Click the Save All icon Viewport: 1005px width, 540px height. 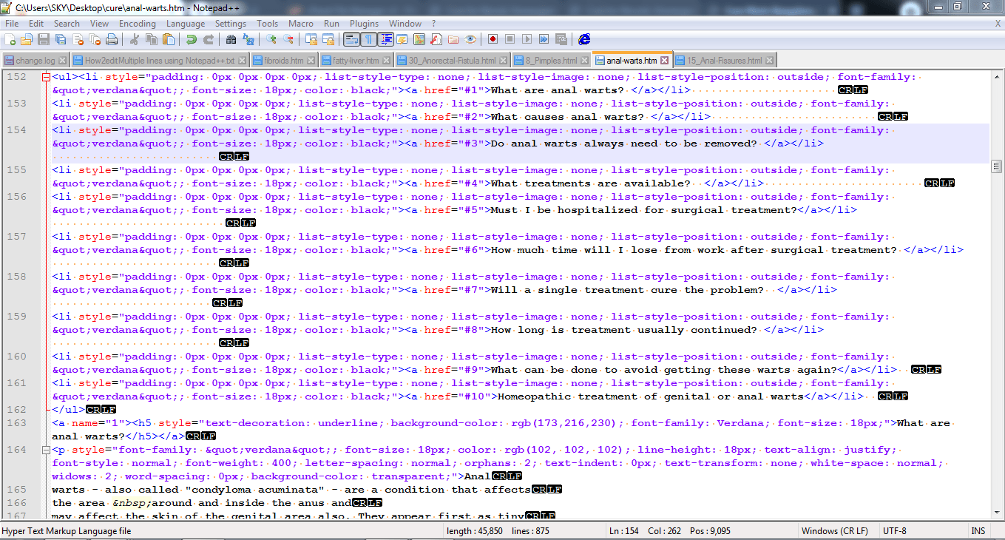coord(58,39)
